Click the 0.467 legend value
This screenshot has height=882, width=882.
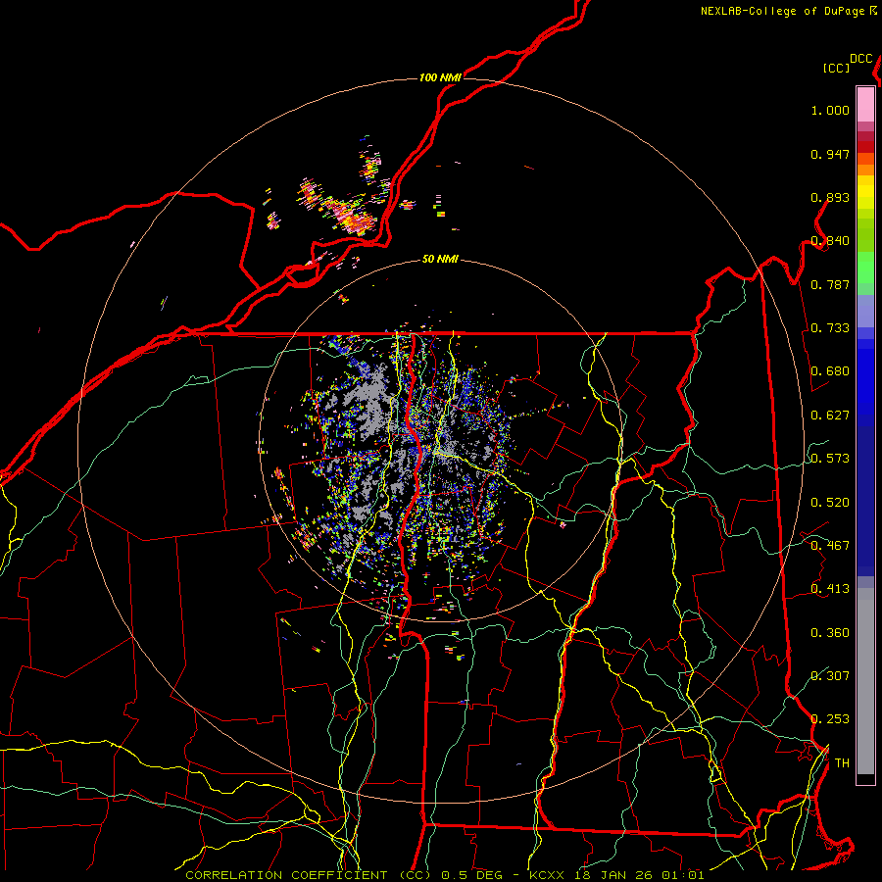click(830, 546)
